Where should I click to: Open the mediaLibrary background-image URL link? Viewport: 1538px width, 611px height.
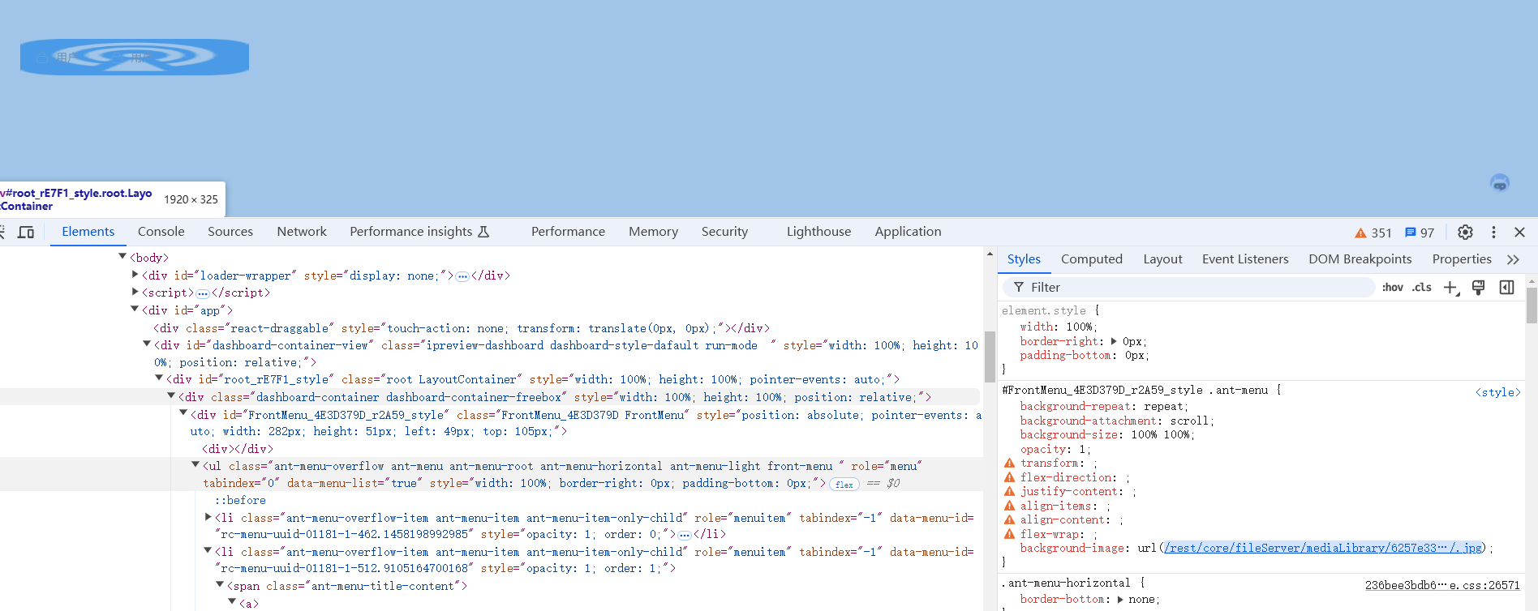pyautogui.click(x=1323, y=549)
